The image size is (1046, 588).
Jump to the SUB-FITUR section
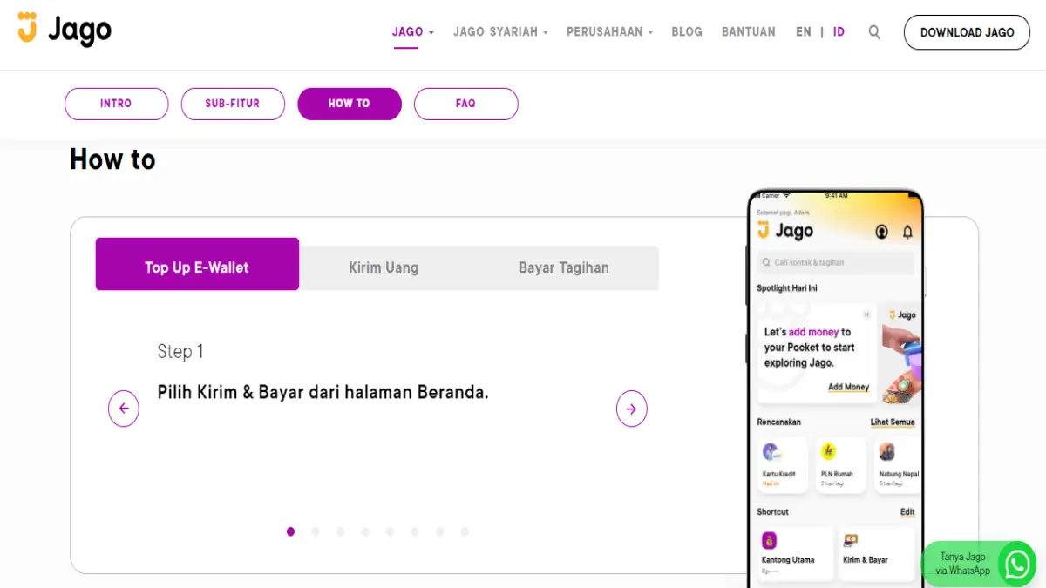[233, 104]
